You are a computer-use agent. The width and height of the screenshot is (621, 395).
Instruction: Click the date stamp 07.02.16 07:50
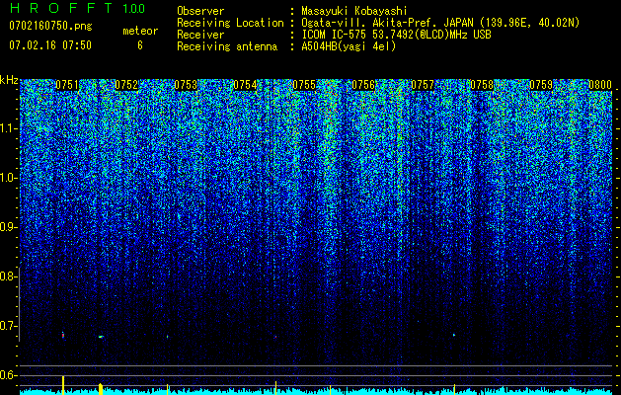click(x=50, y=45)
